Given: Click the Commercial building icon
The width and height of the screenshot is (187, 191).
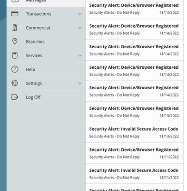Looking at the screenshot, I should click(x=15, y=28).
